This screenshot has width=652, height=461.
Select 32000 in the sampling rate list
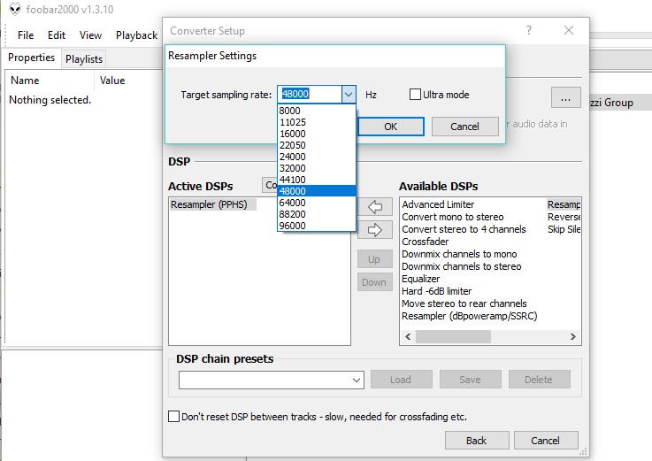tap(316, 168)
